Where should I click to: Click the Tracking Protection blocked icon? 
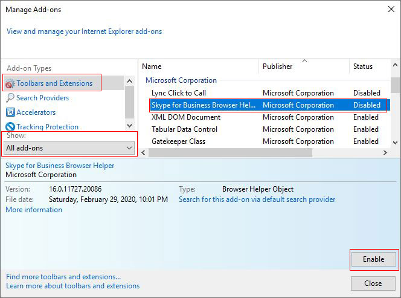(10, 127)
